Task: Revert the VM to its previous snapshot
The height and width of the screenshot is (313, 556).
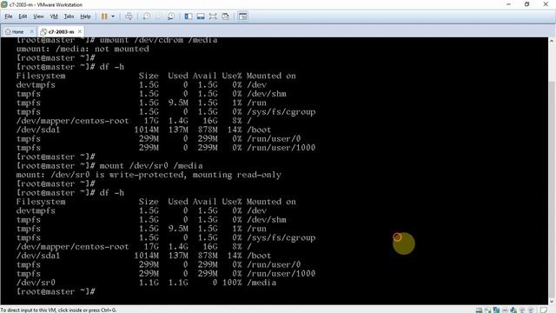Action: (158, 17)
